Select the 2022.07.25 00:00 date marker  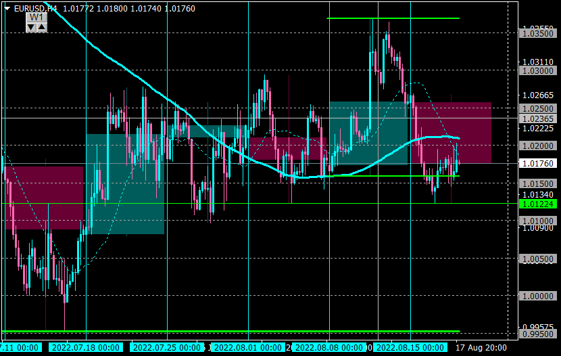tap(167, 348)
